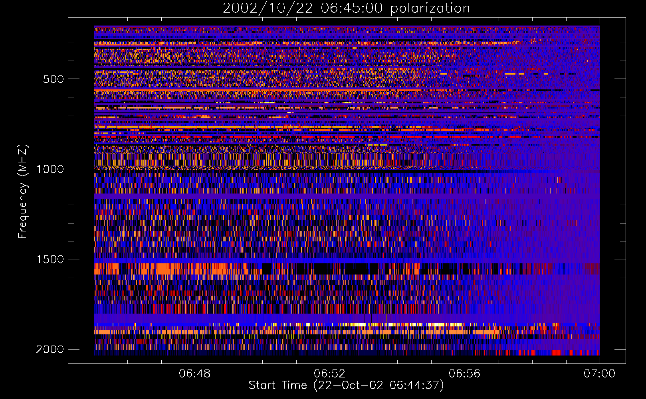The height and width of the screenshot is (399, 646).
Task: Click the 06:52 time tick label
Action: pos(329,374)
